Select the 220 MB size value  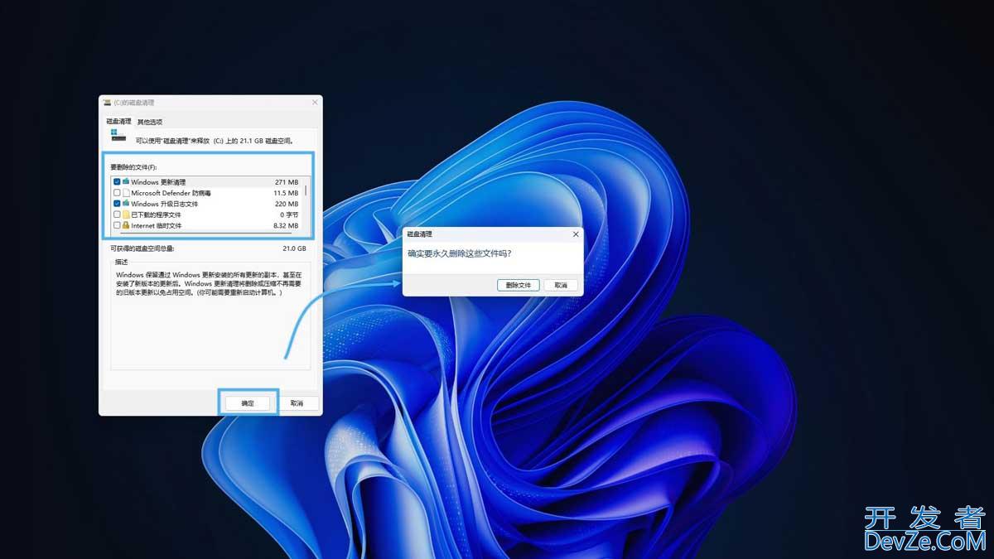point(287,204)
